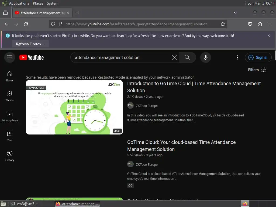View site security via the padlock icon
Viewport: 276px width, 207px height.
tap(61, 24)
